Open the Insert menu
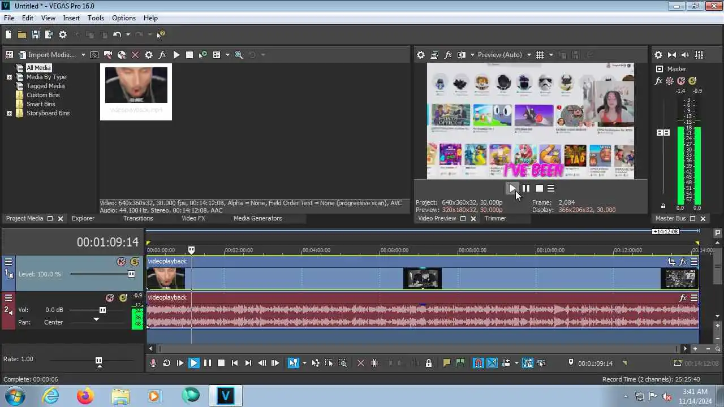The image size is (724, 407). [x=71, y=18]
